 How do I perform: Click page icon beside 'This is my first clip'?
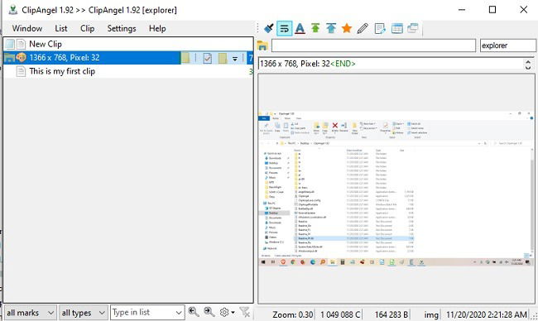(x=21, y=71)
